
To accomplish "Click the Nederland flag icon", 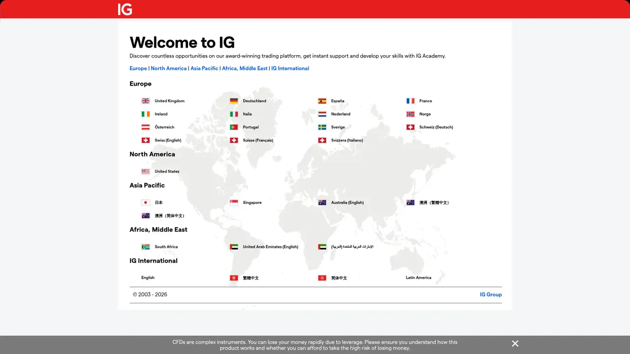I will click(x=322, y=114).
